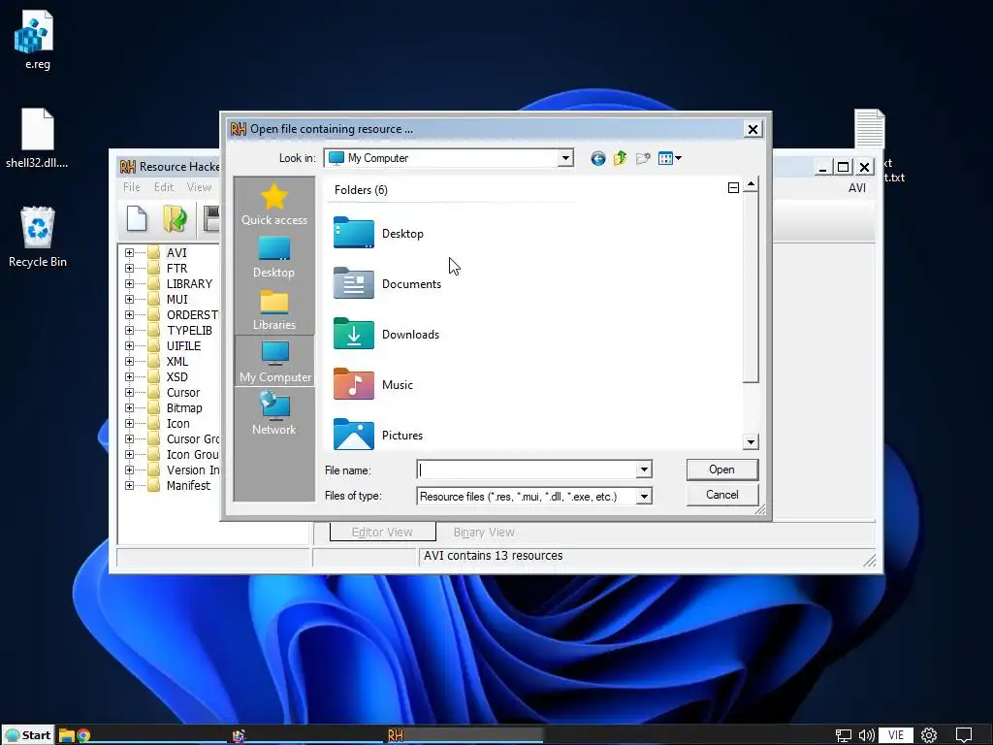
Task: Go up one folder level in the Open dialog
Action: coord(620,158)
